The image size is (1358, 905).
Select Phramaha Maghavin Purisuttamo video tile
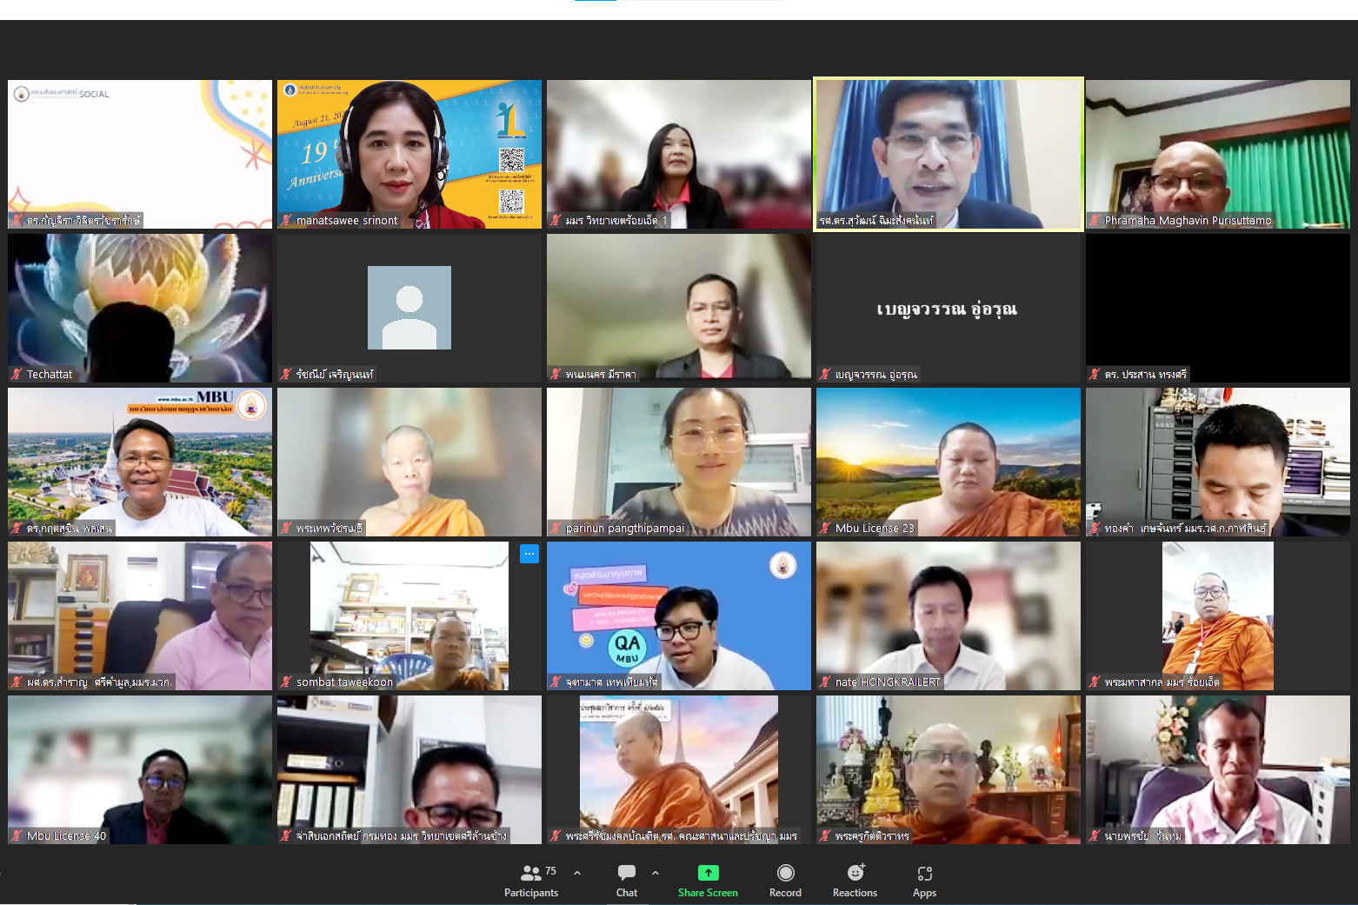(x=1217, y=154)
